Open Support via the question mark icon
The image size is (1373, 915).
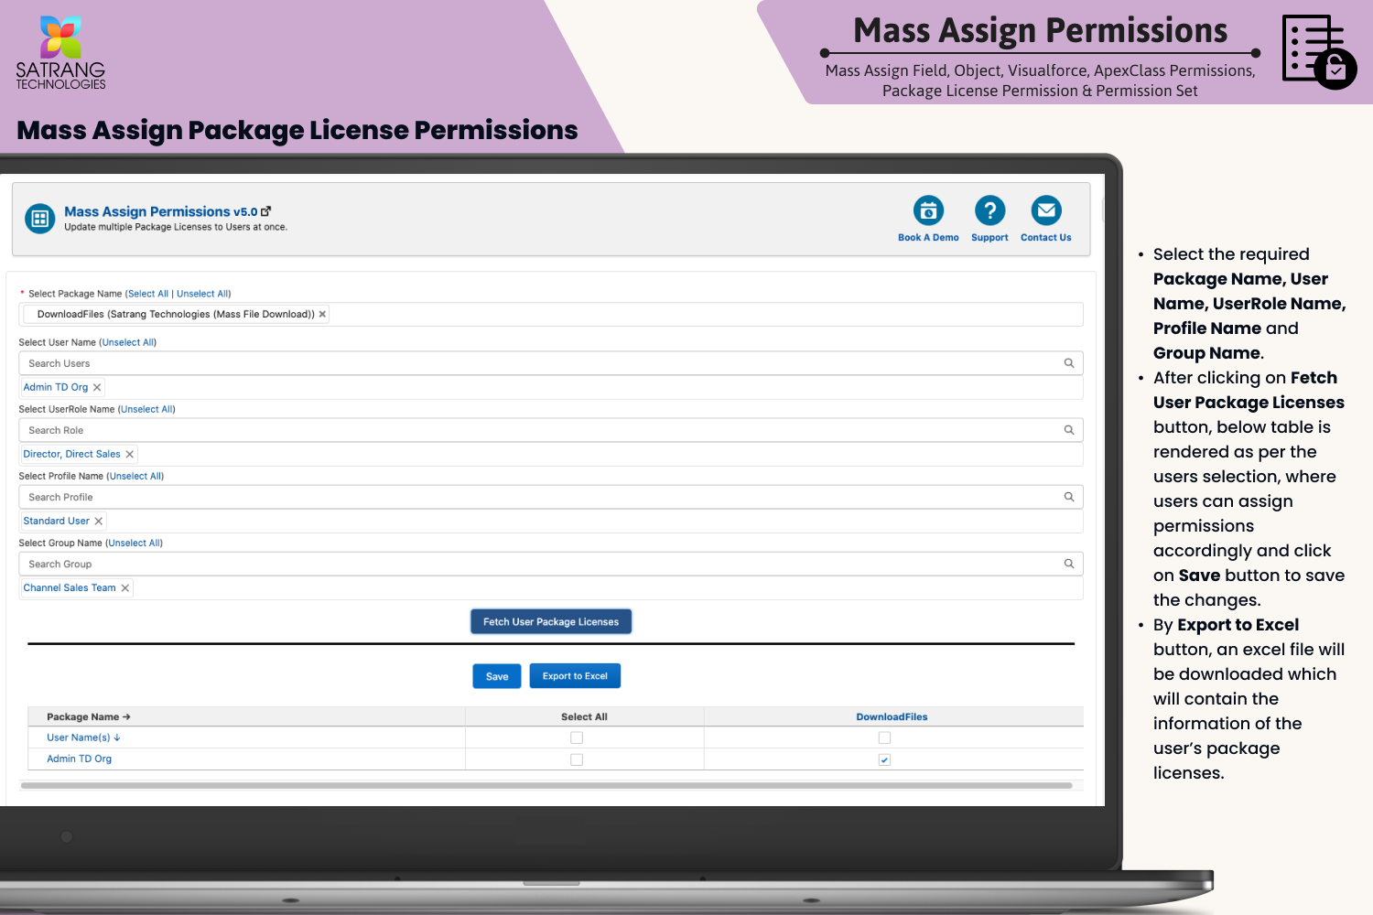(989, 210)
